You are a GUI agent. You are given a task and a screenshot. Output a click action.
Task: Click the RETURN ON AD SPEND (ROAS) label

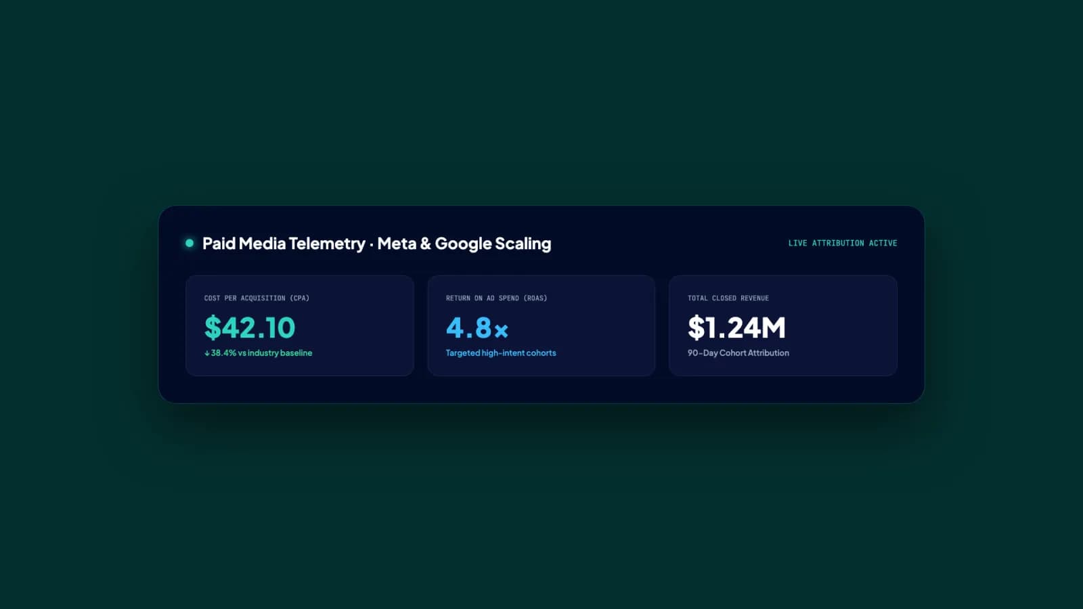click(x=496, y=298)
